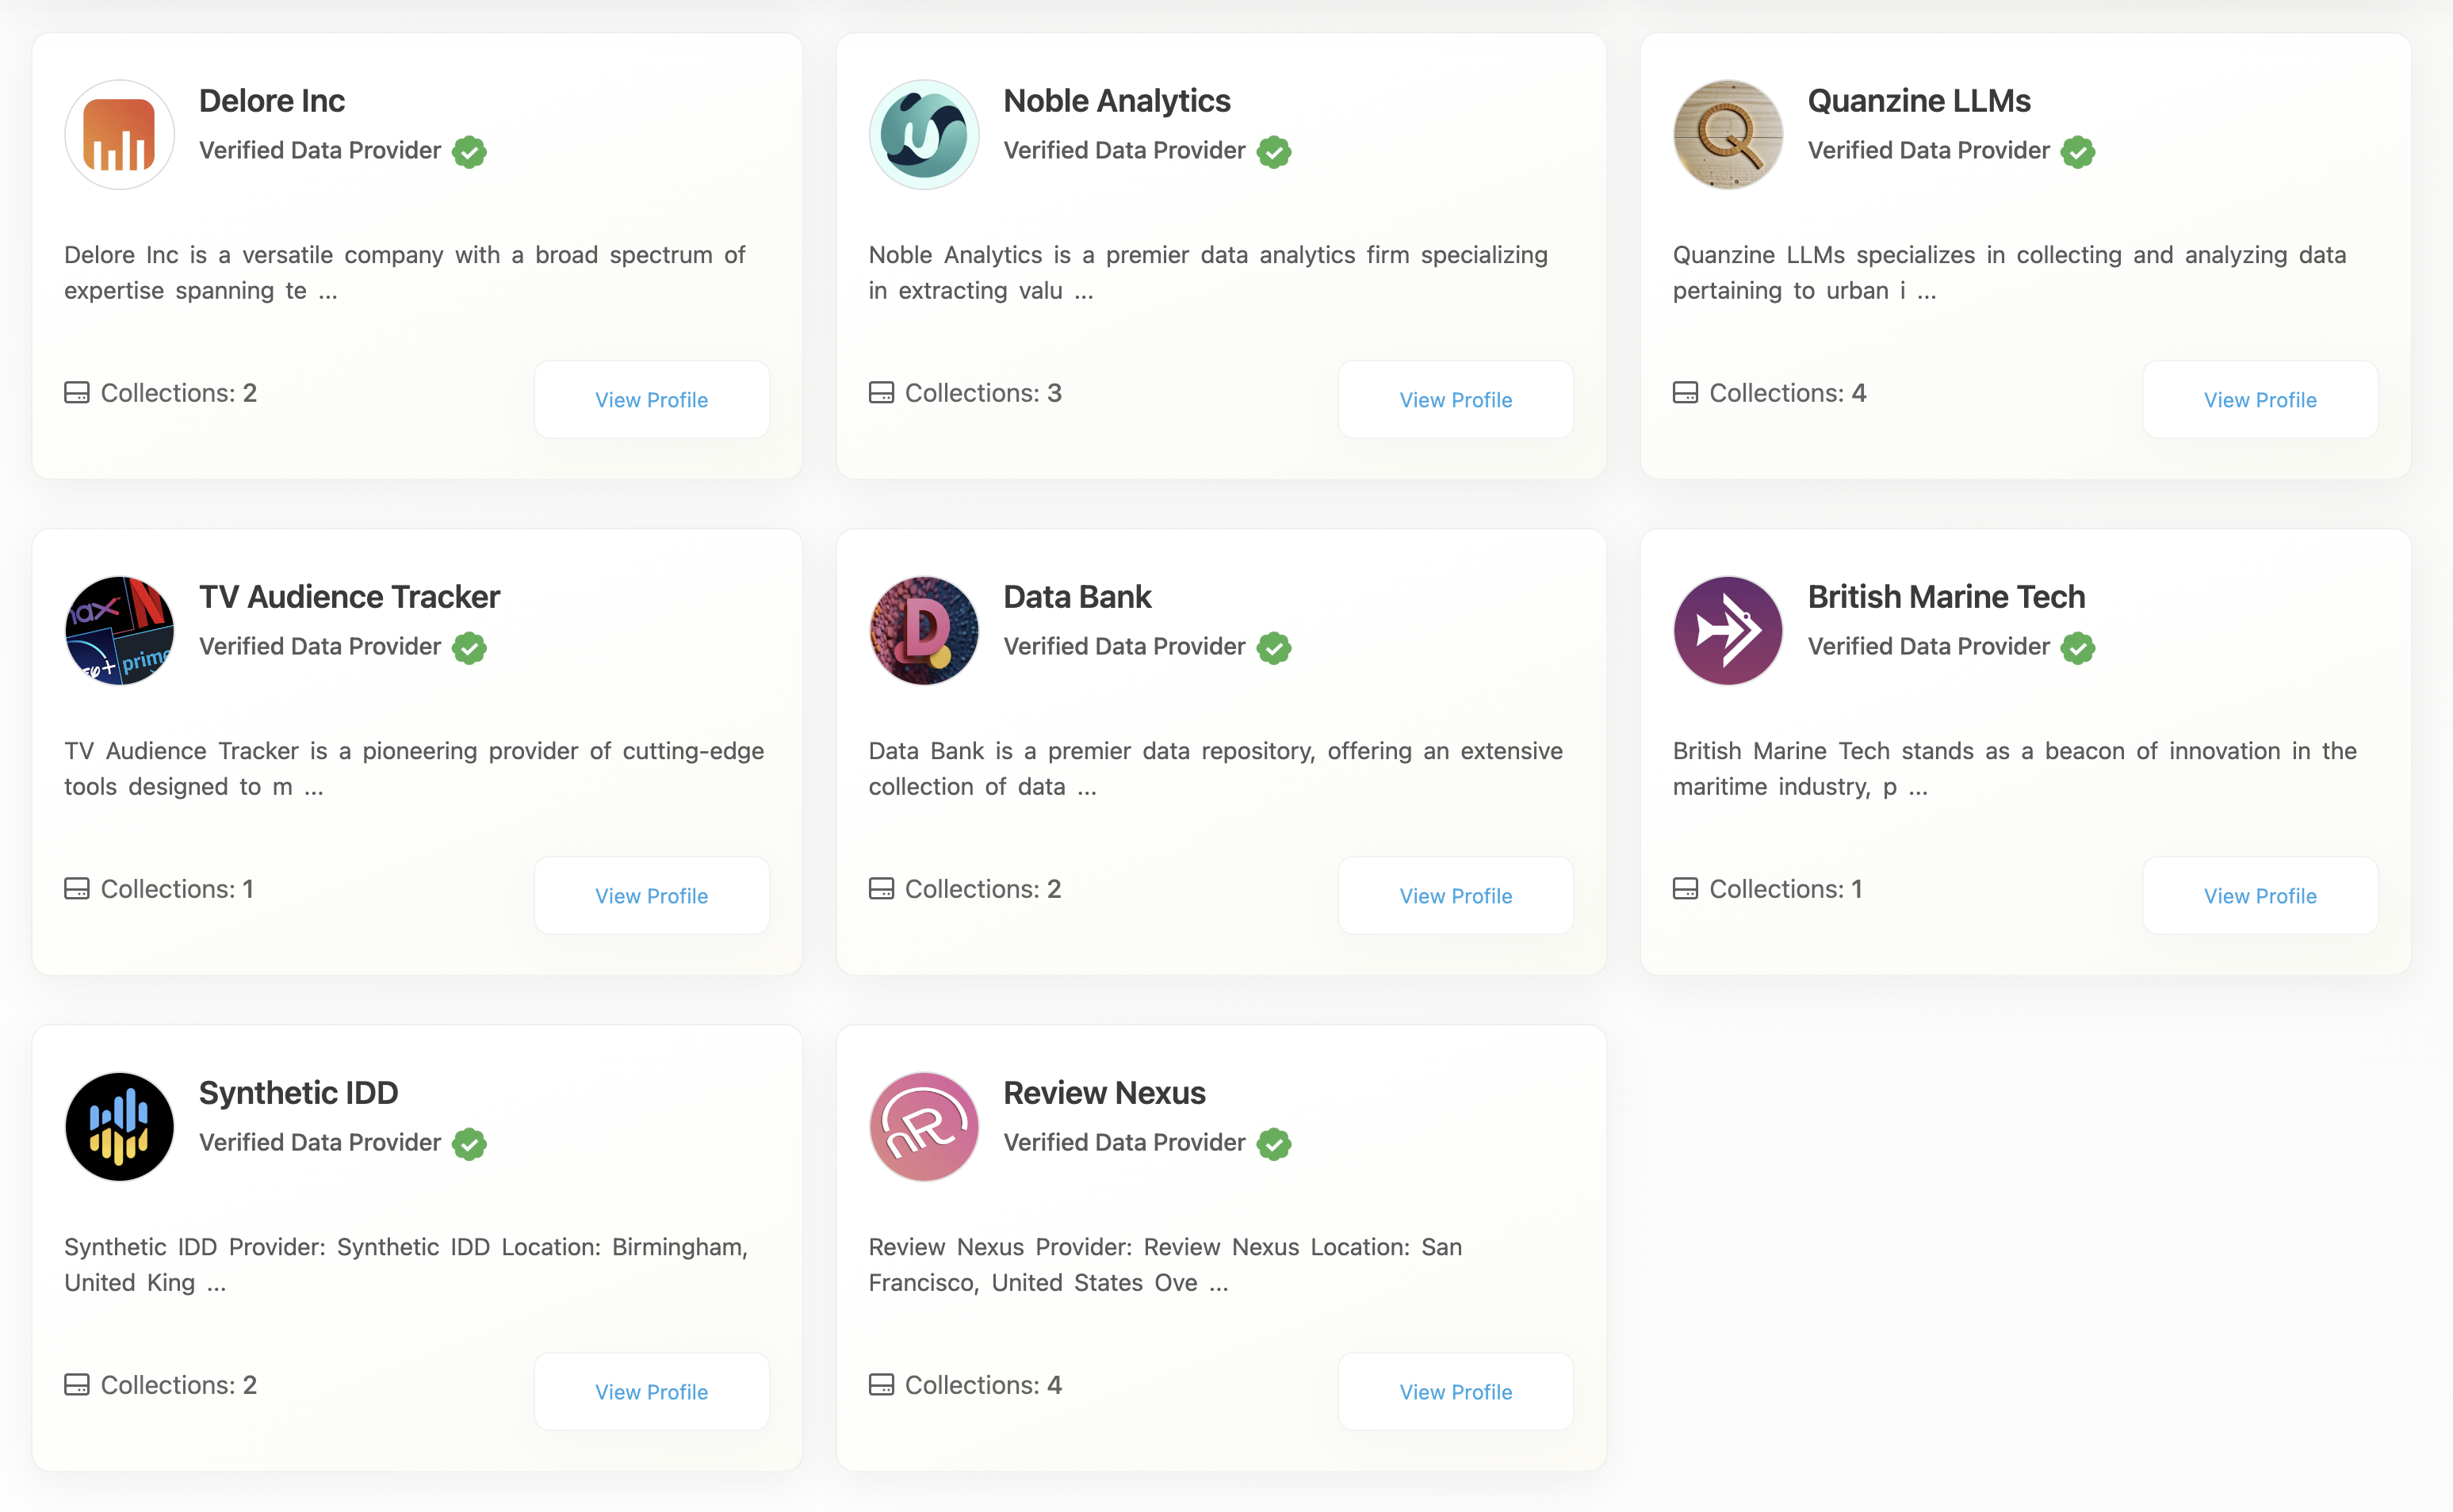Click the TV Audience Tracker logo

click(119, 631)
